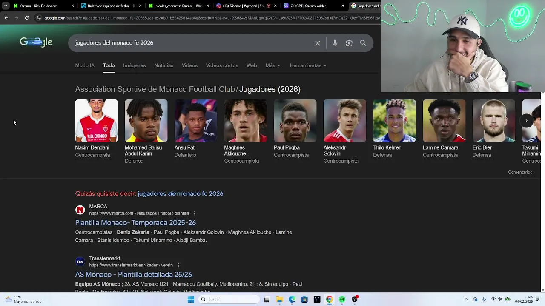
Task: Open the clock and date in the taskbar
Action: pyautogui.click(x=523, y=299)
